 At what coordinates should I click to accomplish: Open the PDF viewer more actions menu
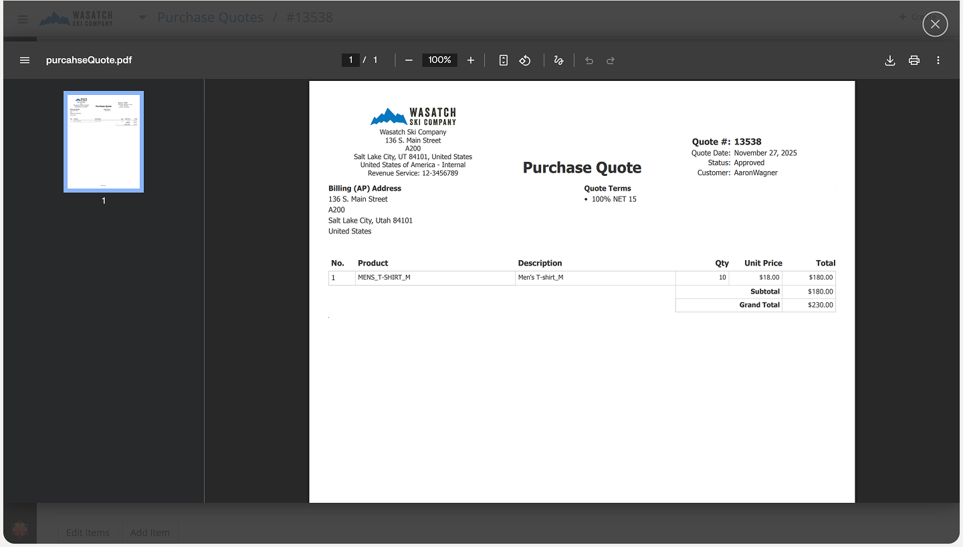938,60
